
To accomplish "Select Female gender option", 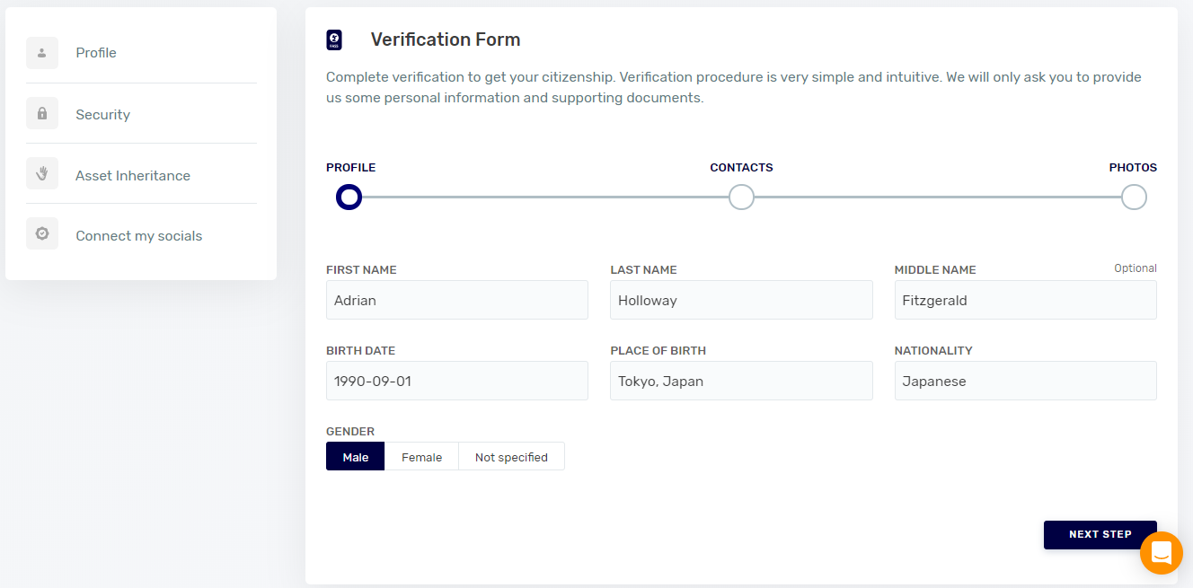I will [421, 457].
